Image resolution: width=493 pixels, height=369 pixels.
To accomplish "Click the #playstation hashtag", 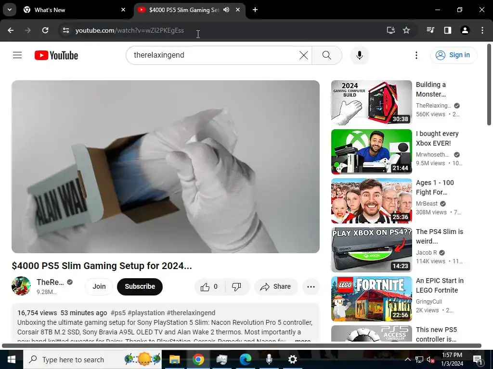I will tap(146, 313).
